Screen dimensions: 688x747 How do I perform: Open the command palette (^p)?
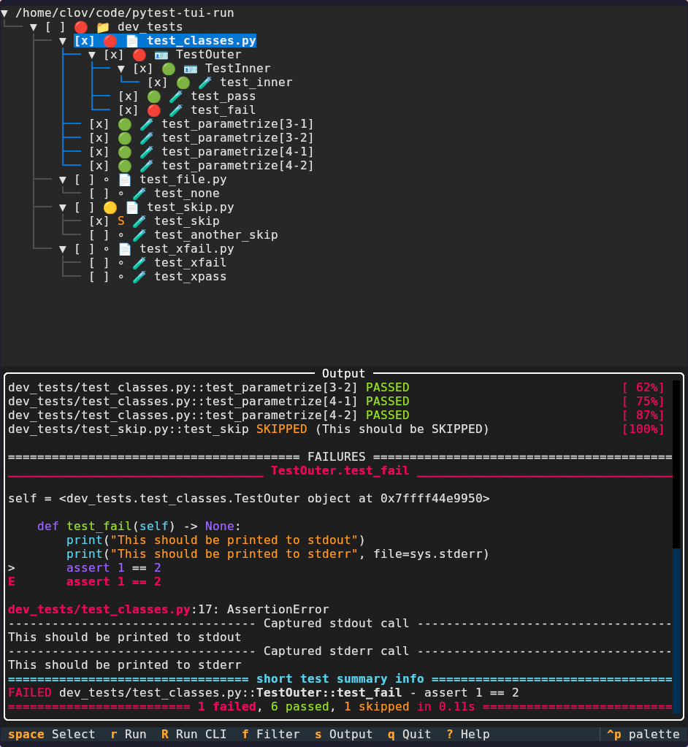[643, 734]
